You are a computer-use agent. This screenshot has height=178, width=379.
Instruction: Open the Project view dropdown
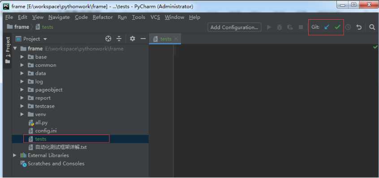tap(31, 39)
